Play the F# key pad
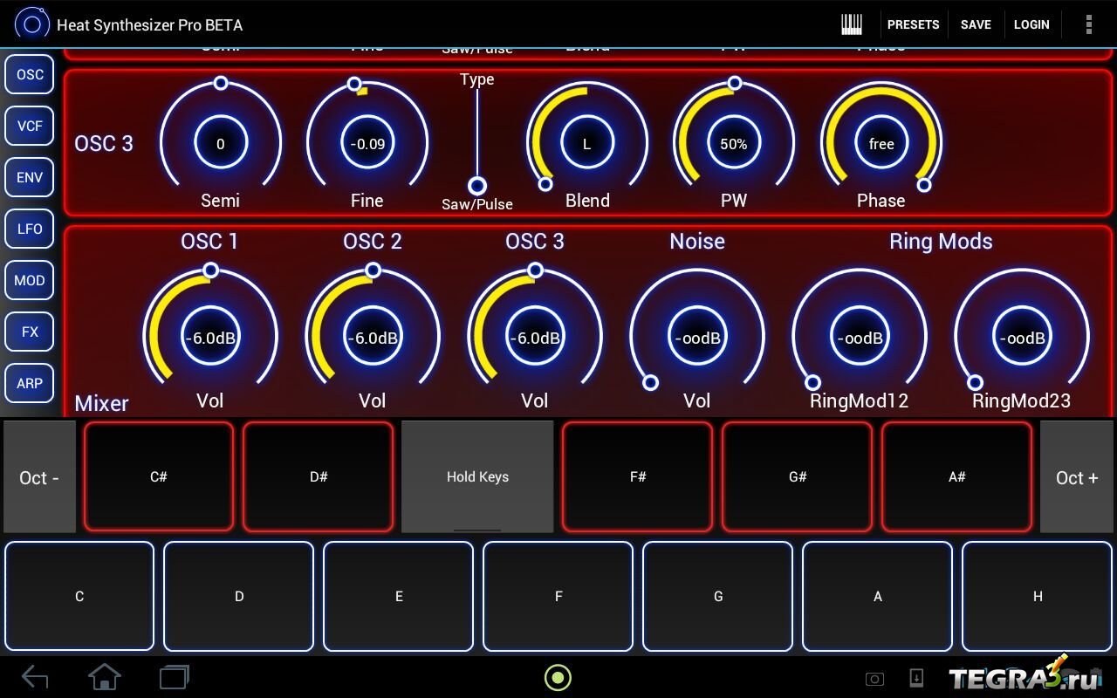The image size is (1117, 698). click(637, 476)
